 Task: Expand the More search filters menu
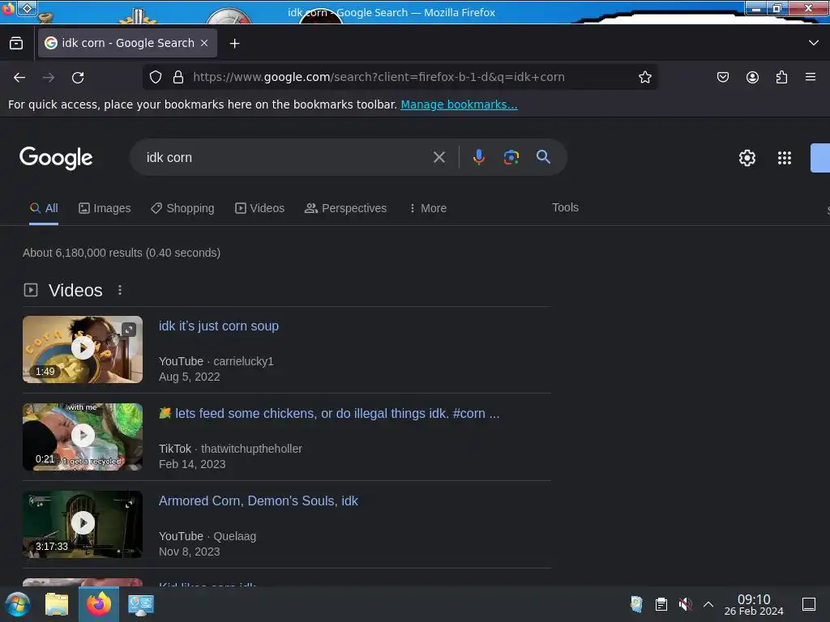[x=428, y=208]
